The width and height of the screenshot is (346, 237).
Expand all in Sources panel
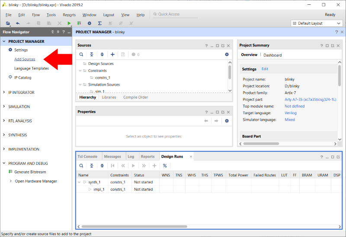pos(102,54)
